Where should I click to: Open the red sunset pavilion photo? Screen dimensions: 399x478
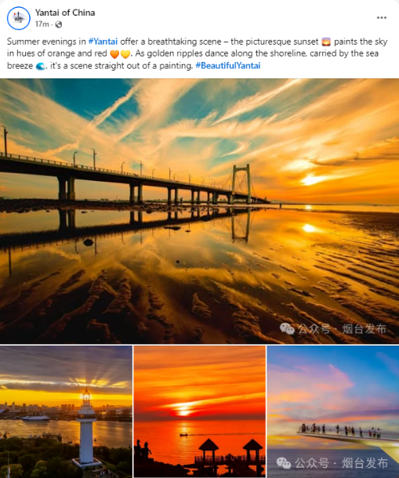pos(199,412)
